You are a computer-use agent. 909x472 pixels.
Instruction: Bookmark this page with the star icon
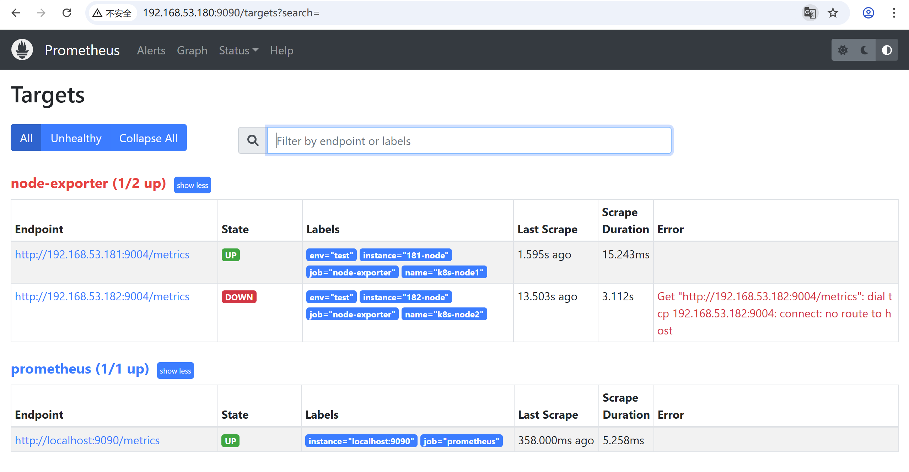click(x=833, y=13)
